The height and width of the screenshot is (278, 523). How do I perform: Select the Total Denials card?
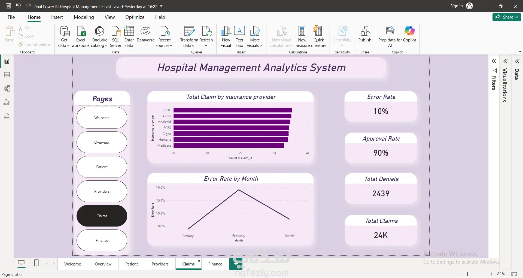(381, 189)
